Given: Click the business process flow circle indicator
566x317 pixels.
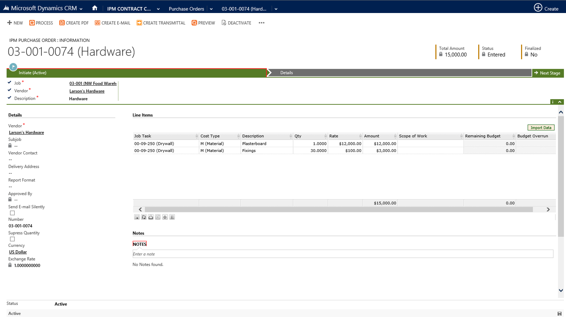Looking at the screenshot, I should 13,66.
